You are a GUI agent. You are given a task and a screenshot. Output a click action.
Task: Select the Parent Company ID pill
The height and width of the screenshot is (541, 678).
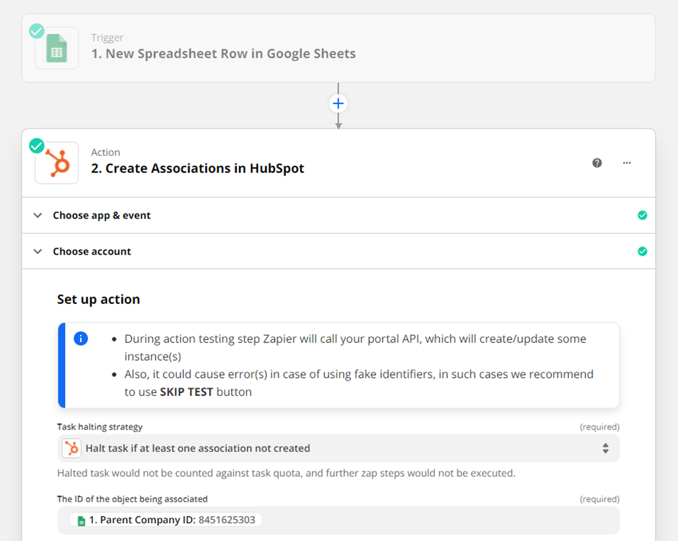point(167,520)
